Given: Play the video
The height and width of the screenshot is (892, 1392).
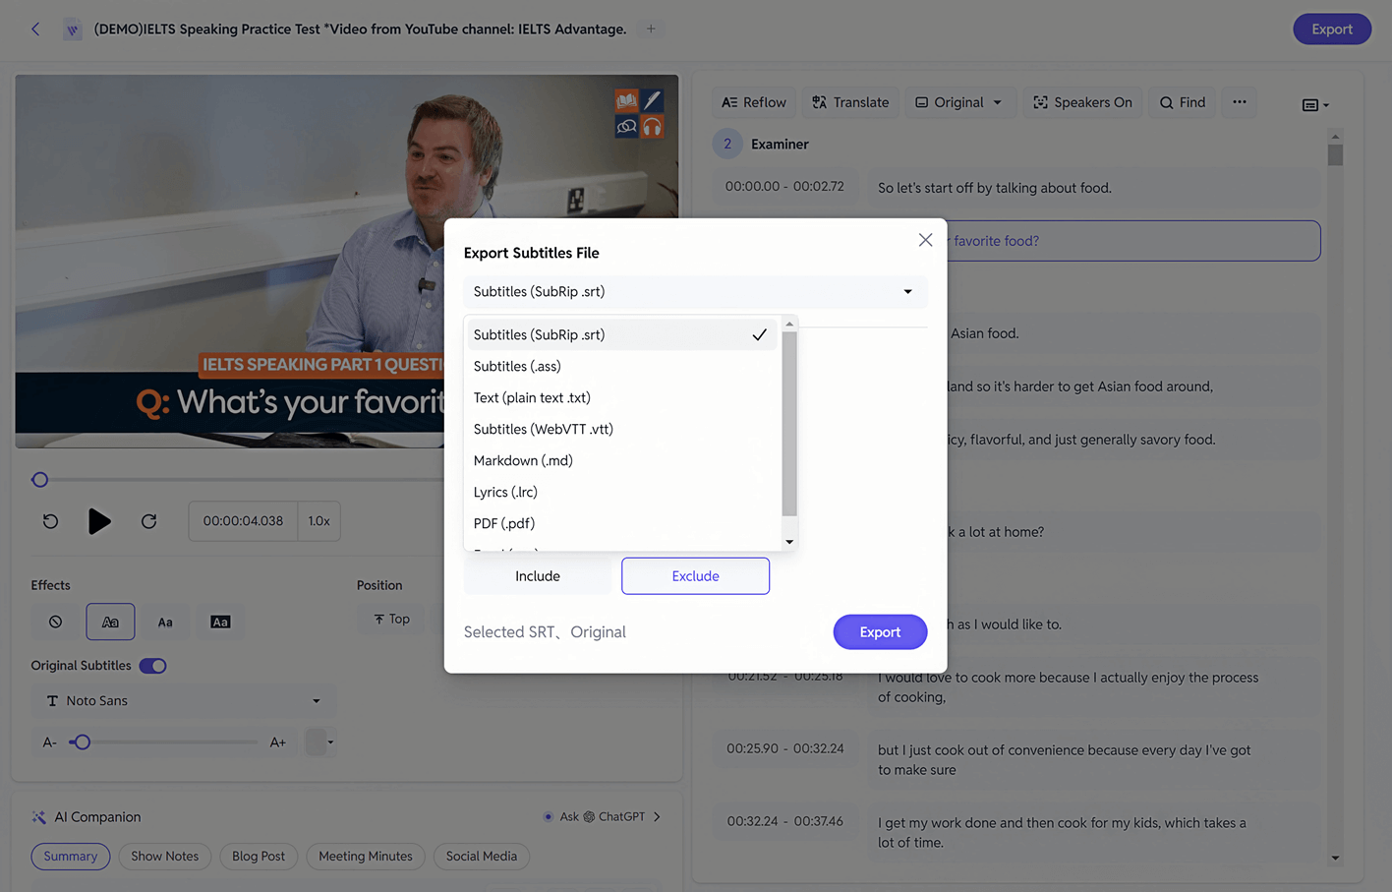Looking at the screenshot, I should [x=99, y=521].
